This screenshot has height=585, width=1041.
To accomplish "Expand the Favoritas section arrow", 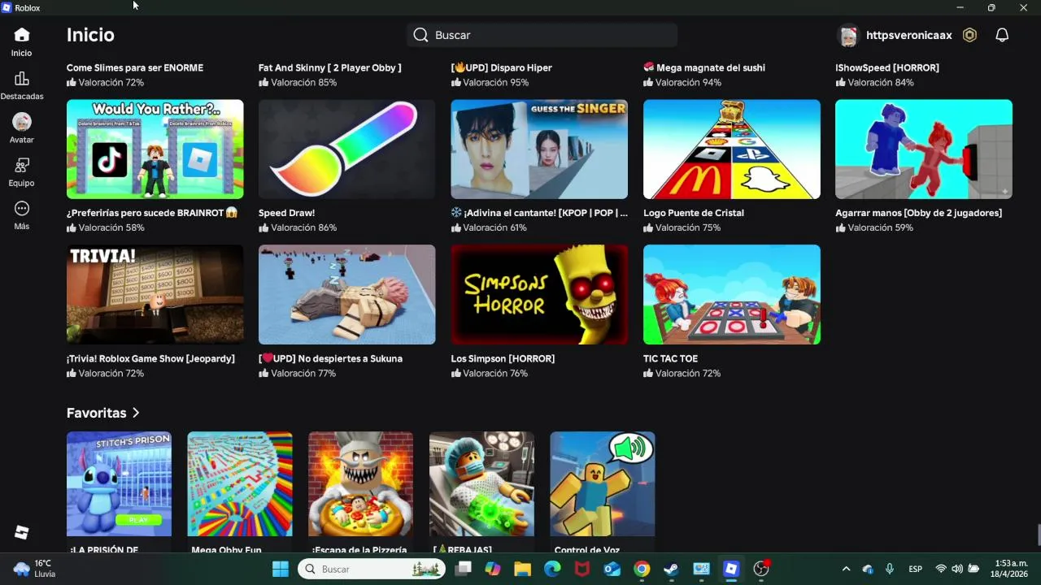I will (136, 413).
